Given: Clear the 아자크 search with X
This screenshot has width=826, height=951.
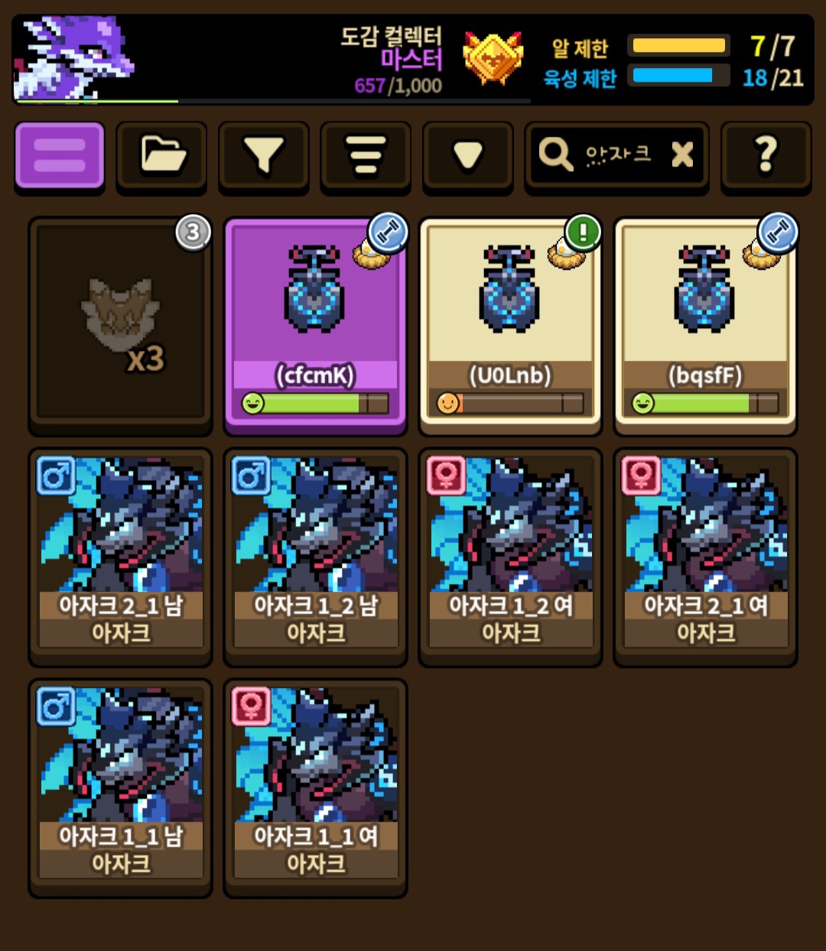Looking at the screenshot, I should click(x=682, y=155).
